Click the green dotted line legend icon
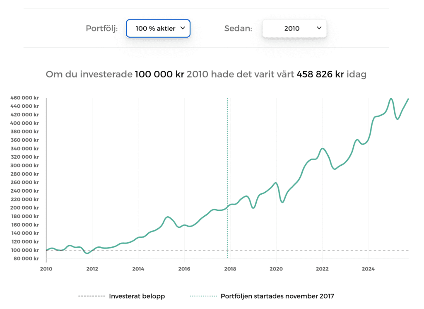The image size is (424, 309). [x=203, y=296]
